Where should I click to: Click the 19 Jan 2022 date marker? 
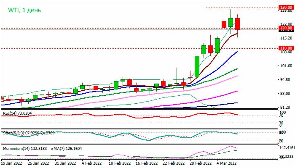point(11,163)
